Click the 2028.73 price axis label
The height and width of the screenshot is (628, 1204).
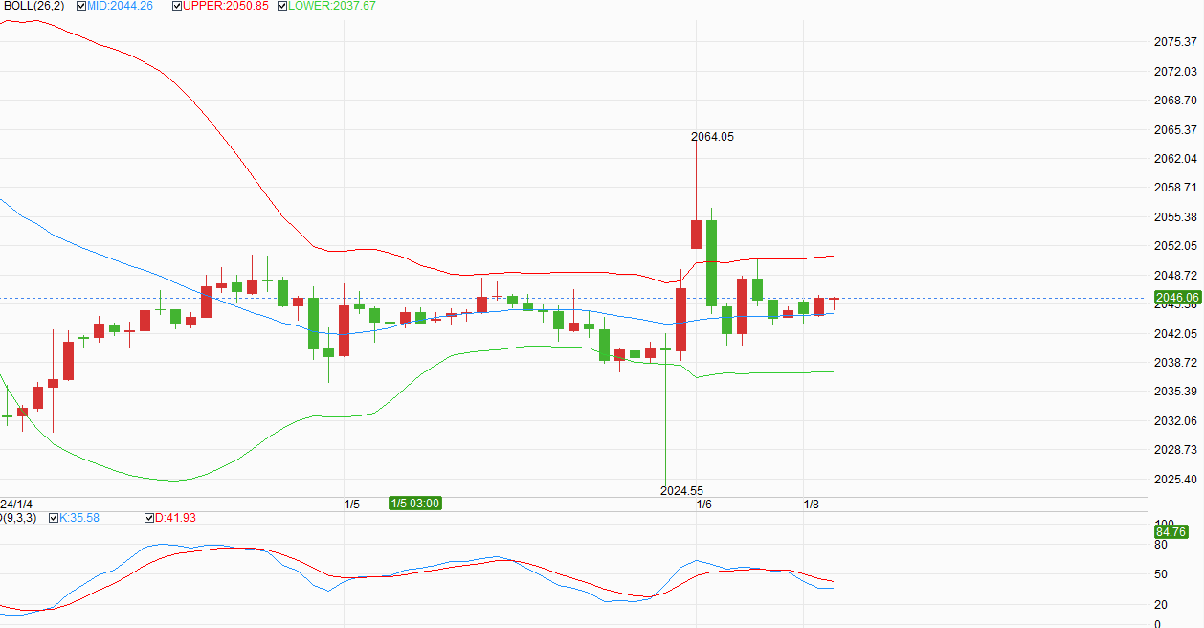point(1176,450)
